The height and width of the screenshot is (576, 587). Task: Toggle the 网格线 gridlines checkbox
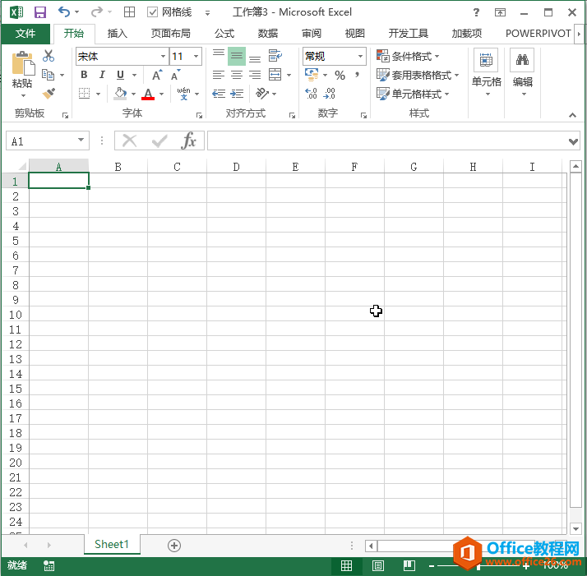[152, 12]
